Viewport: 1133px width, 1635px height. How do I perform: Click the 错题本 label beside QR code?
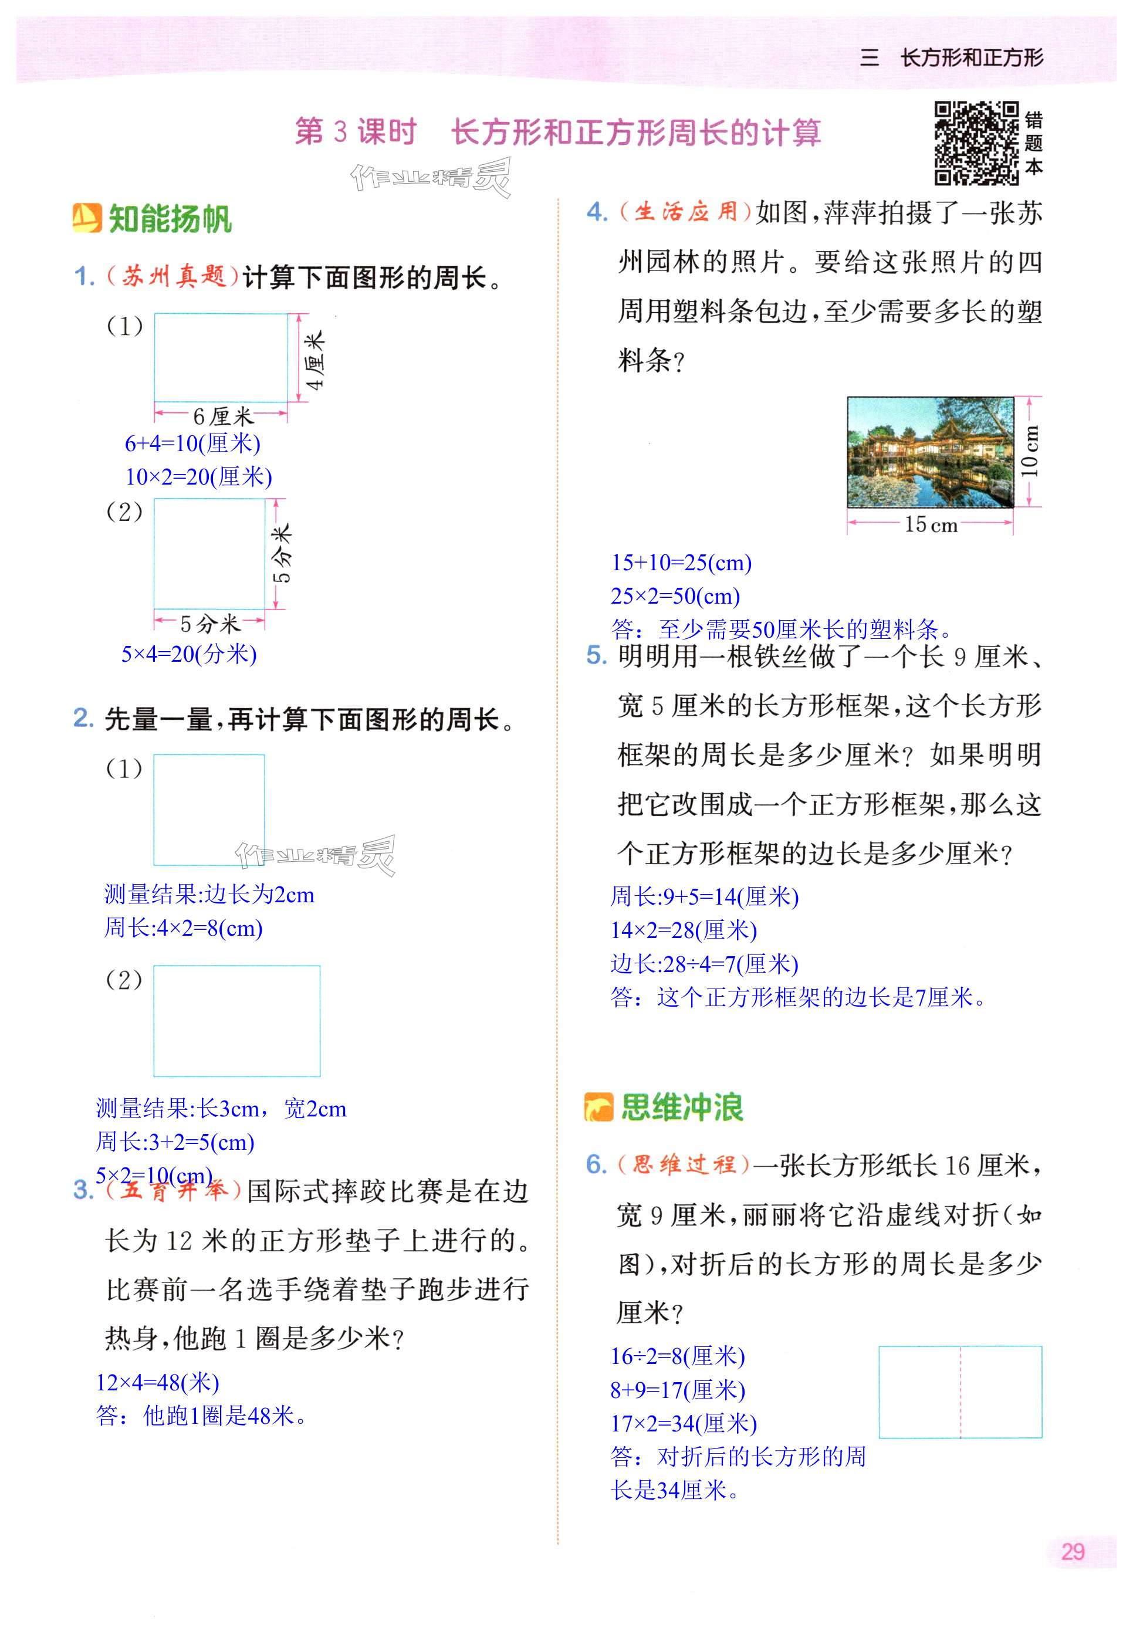pyautogui.click(x=1034, y=143)
